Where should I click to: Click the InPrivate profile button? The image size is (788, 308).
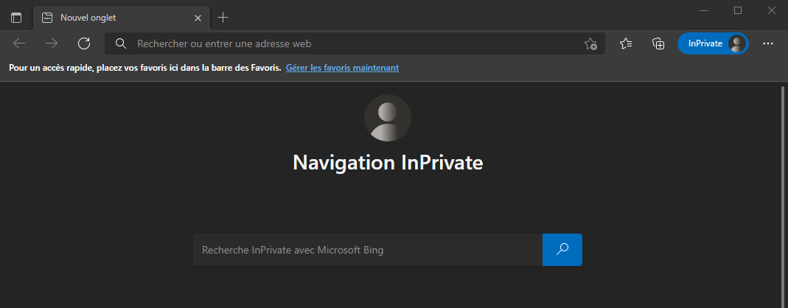point(713,43)
